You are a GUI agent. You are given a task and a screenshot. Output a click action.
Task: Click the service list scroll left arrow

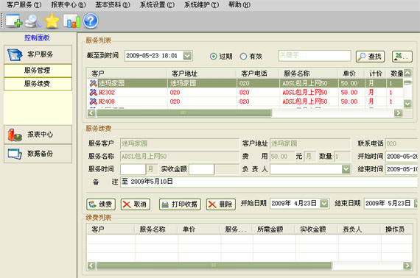(x=91, y=113)
